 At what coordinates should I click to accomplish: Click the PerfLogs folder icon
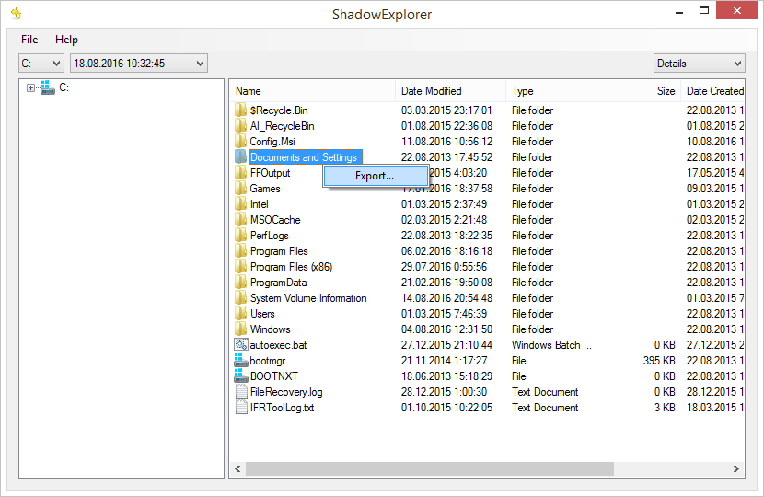pyautogui.click(x=240, y=236)
